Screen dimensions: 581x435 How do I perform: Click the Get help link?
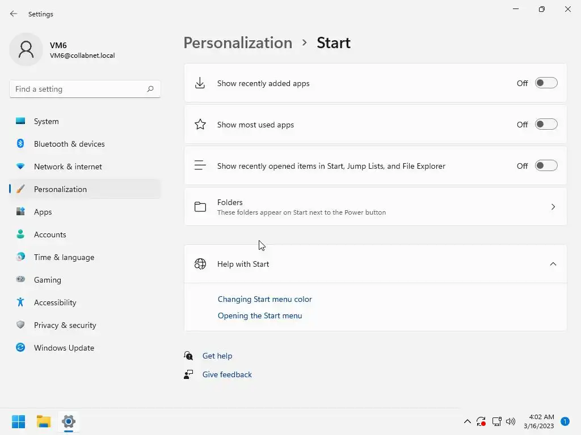point(217,356)
